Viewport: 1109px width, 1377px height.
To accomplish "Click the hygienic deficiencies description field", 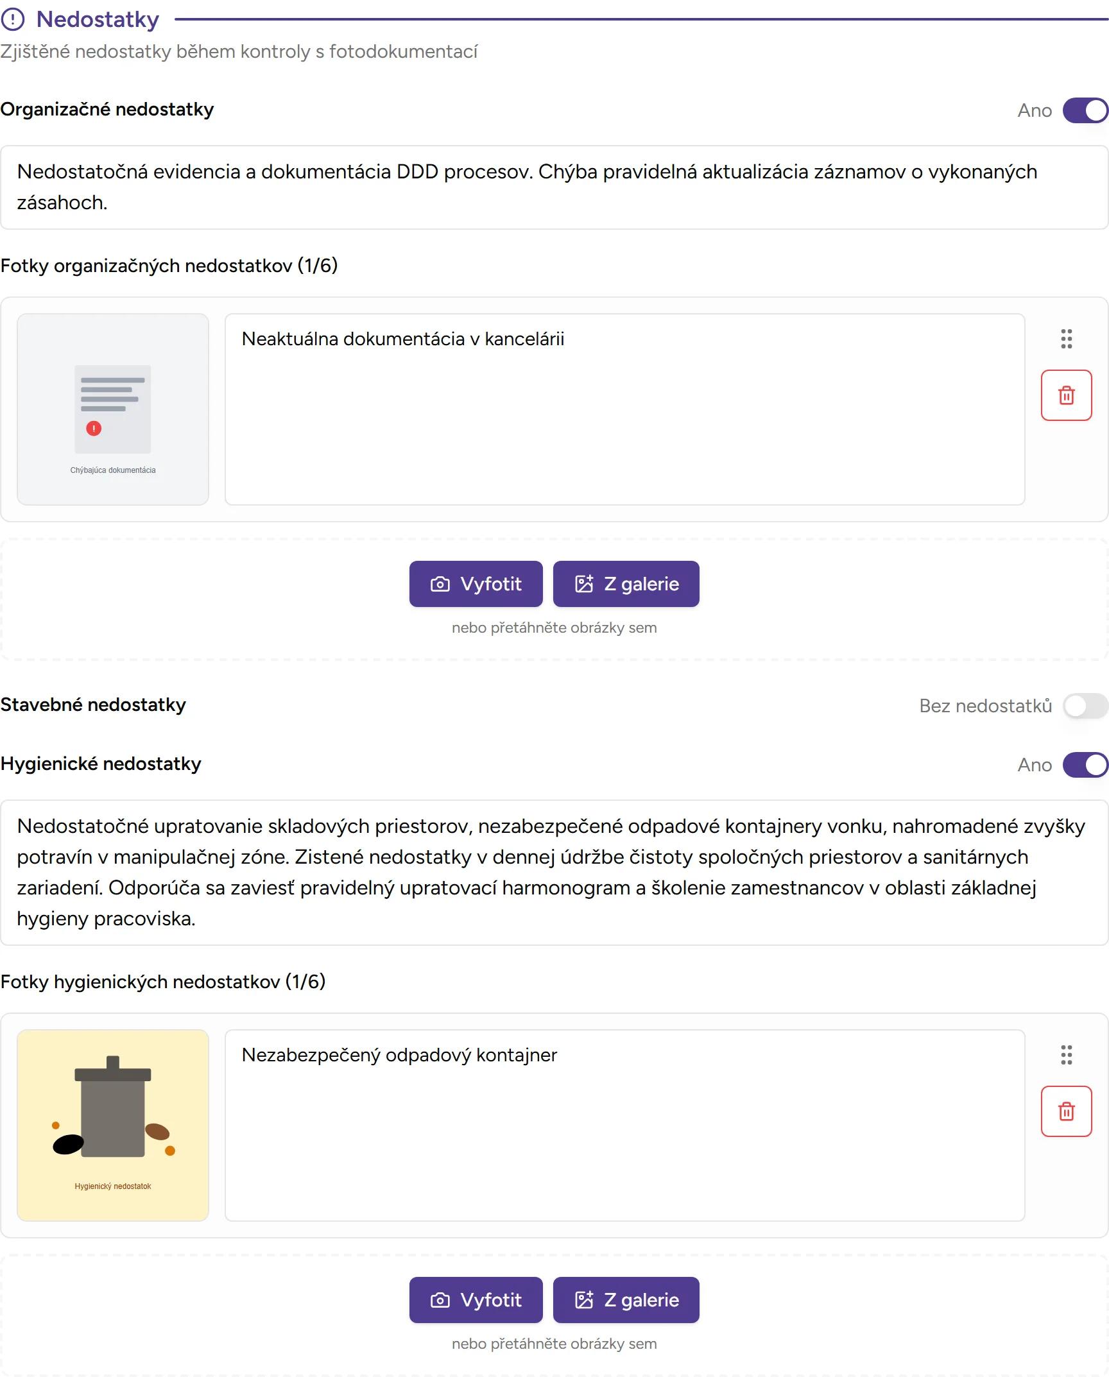I will [554, 873].
